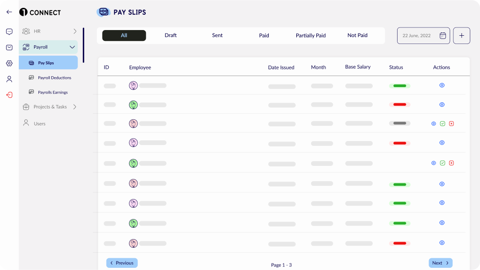Switch to the Not Paid tab
480x270 pixels.
coord(357,35)
